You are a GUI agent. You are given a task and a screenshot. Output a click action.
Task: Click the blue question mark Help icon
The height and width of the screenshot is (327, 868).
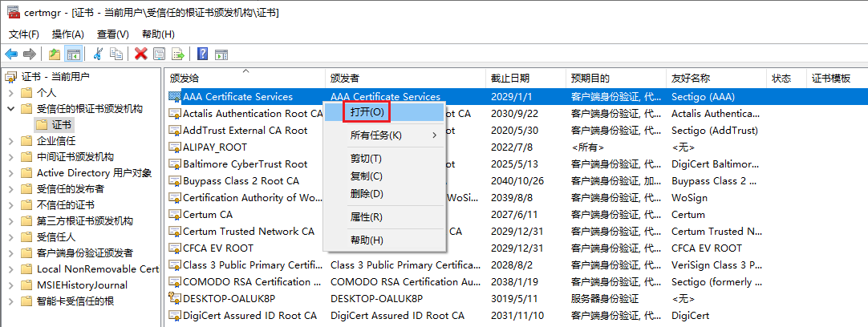[203, 54]
